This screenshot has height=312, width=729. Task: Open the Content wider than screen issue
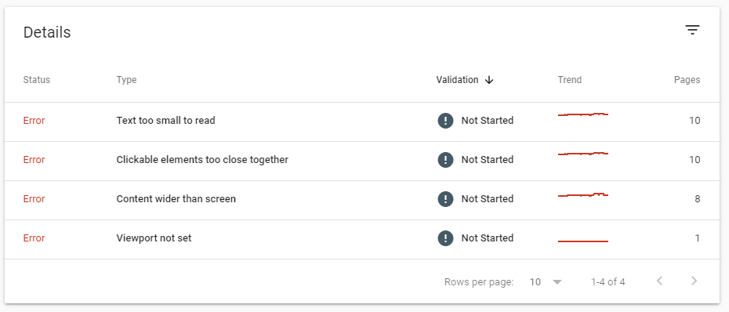pyautogui.click(x=176, y=199)
